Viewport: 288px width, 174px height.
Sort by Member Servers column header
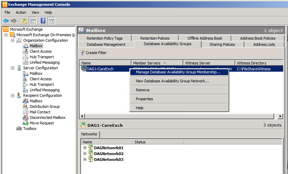pos(157,63)
